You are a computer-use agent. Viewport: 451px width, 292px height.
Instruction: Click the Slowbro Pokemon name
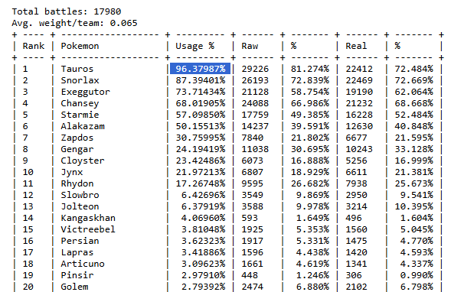pos(80,195)
